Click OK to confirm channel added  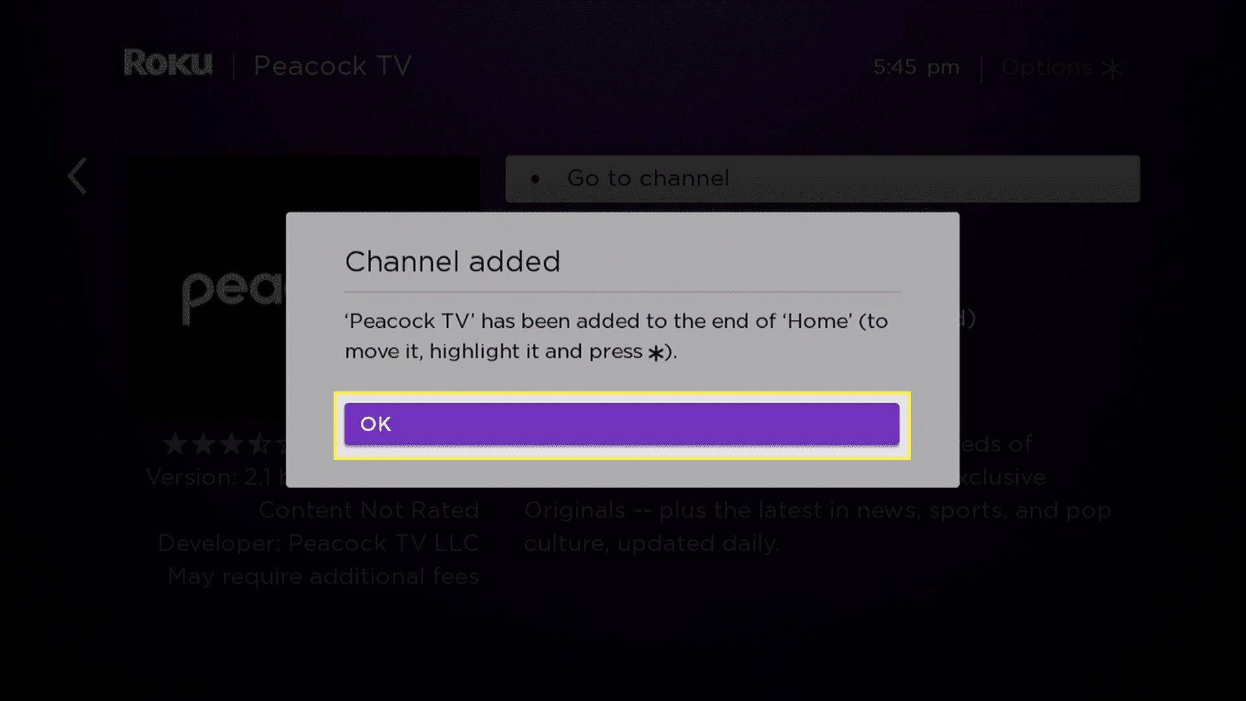(x=622, y=424)
